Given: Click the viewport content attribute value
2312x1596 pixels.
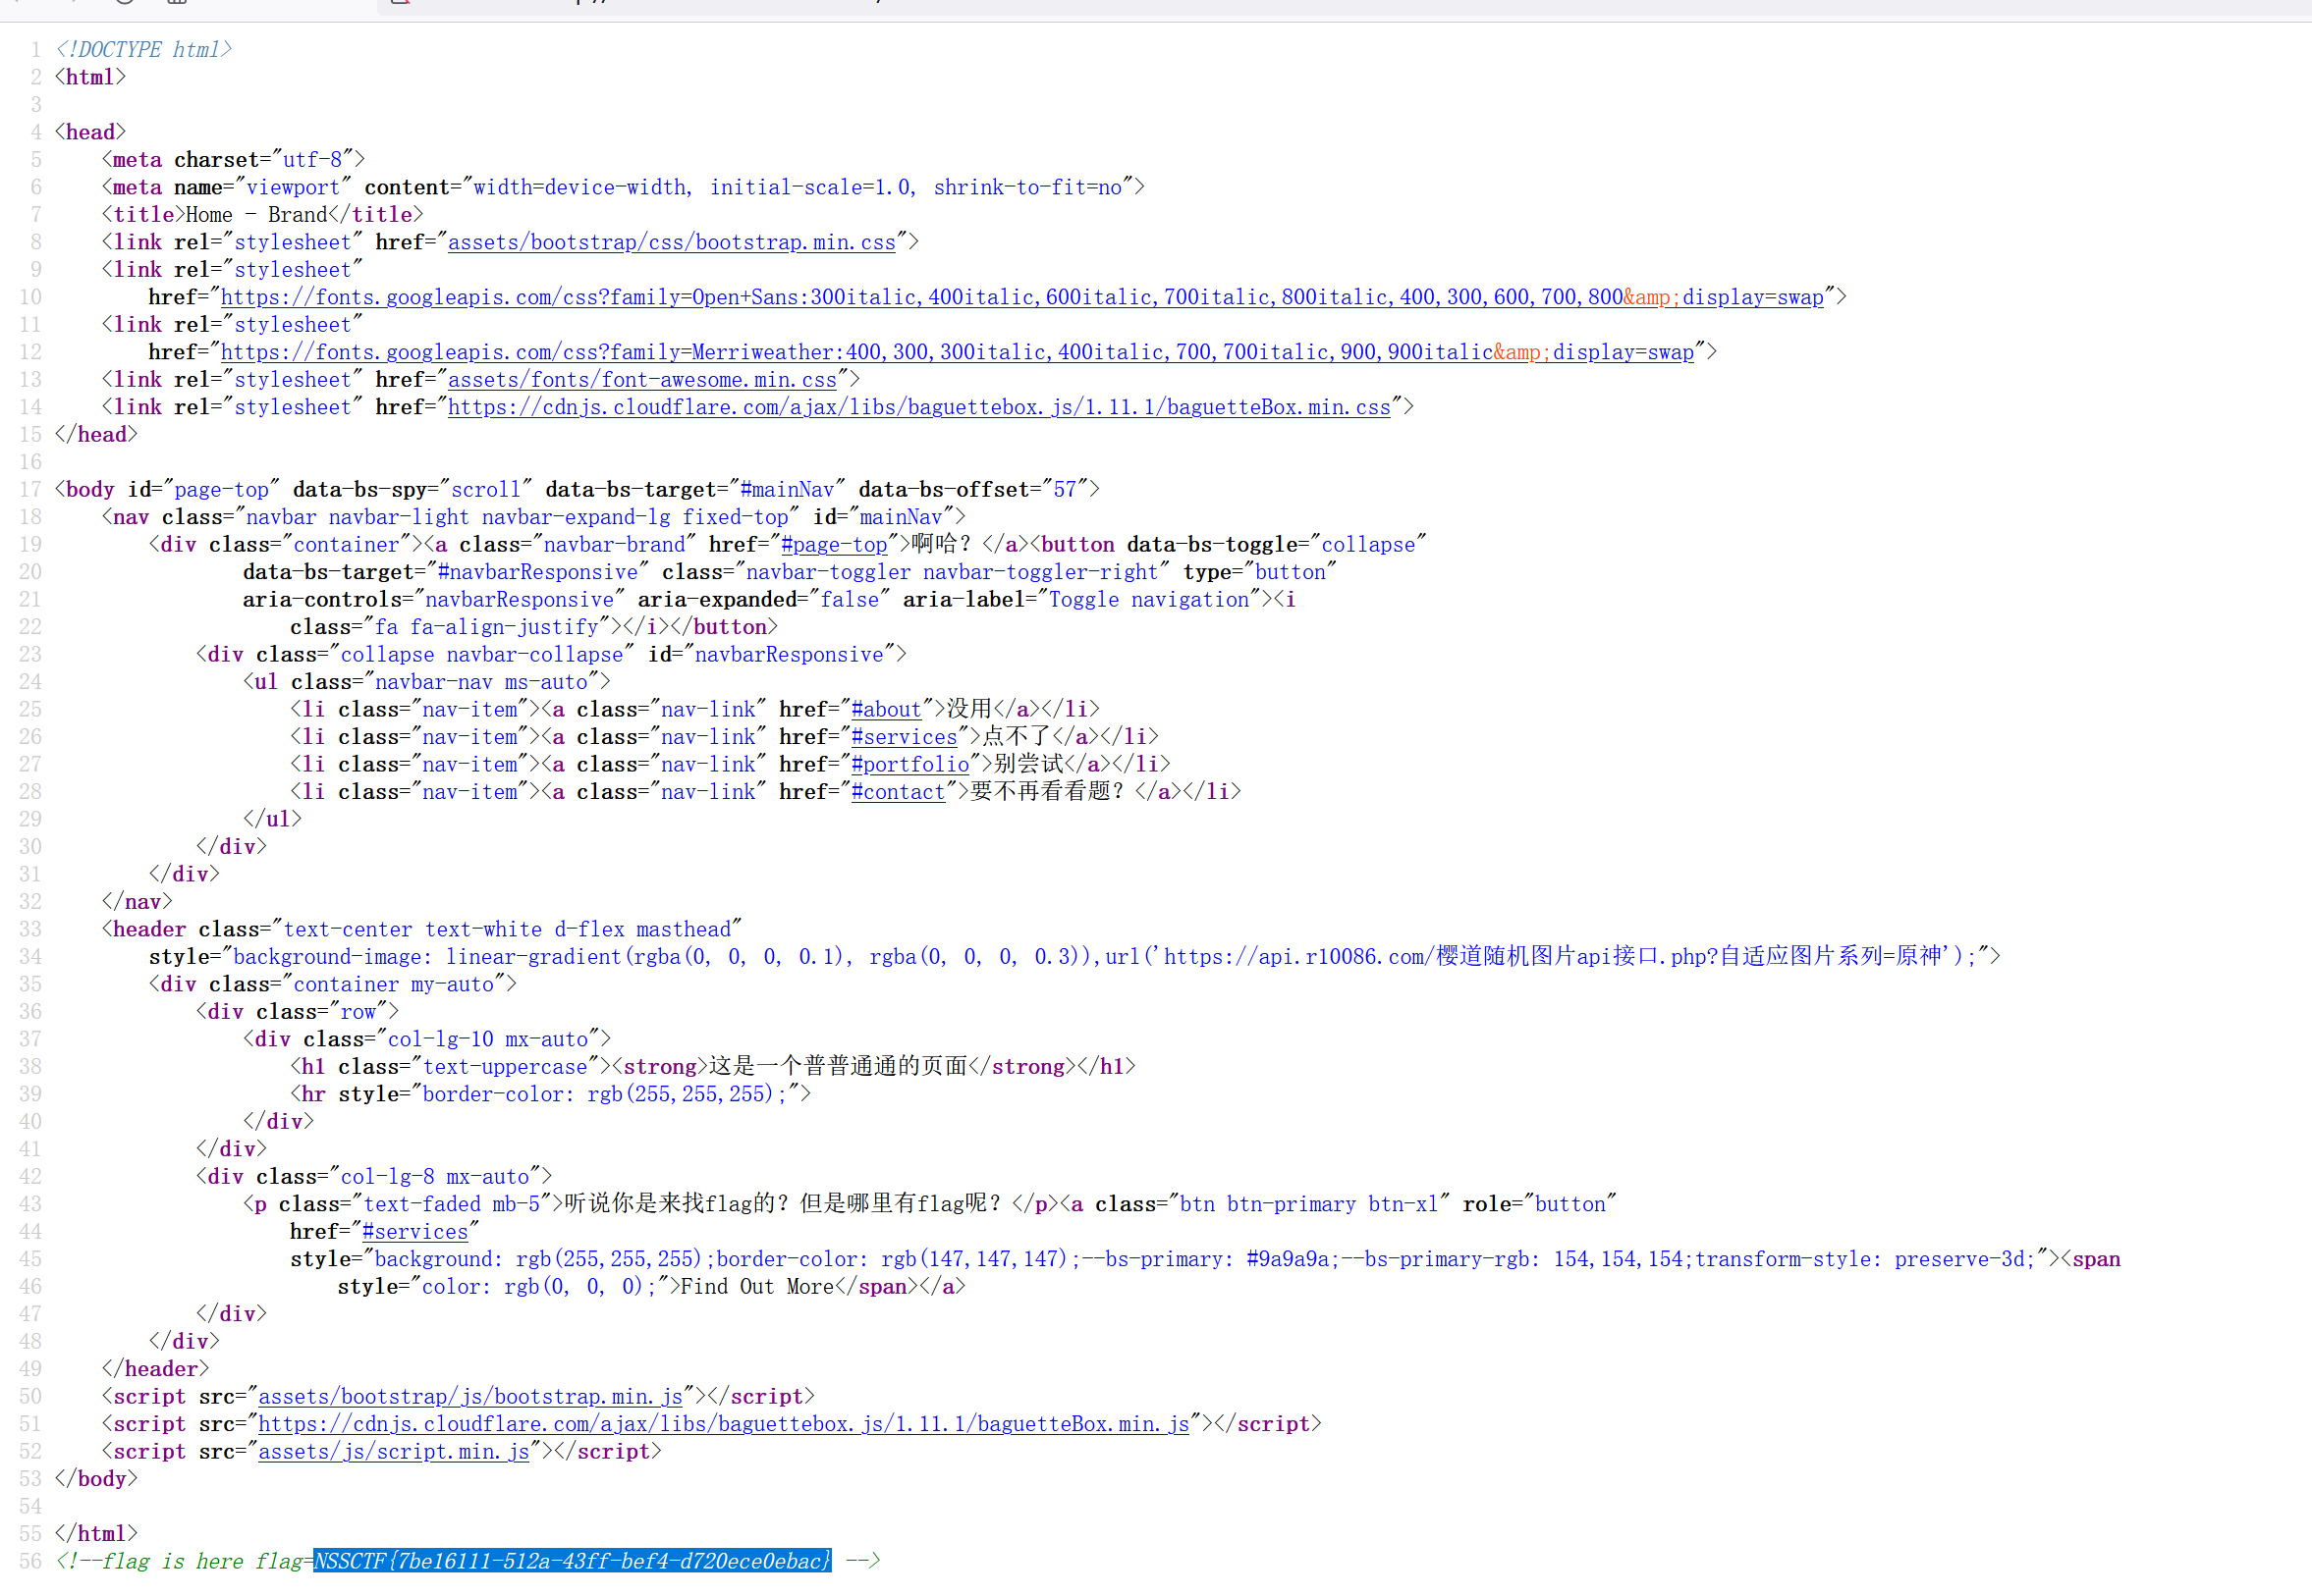Looking at the screenshot, I should pos(798,187).
